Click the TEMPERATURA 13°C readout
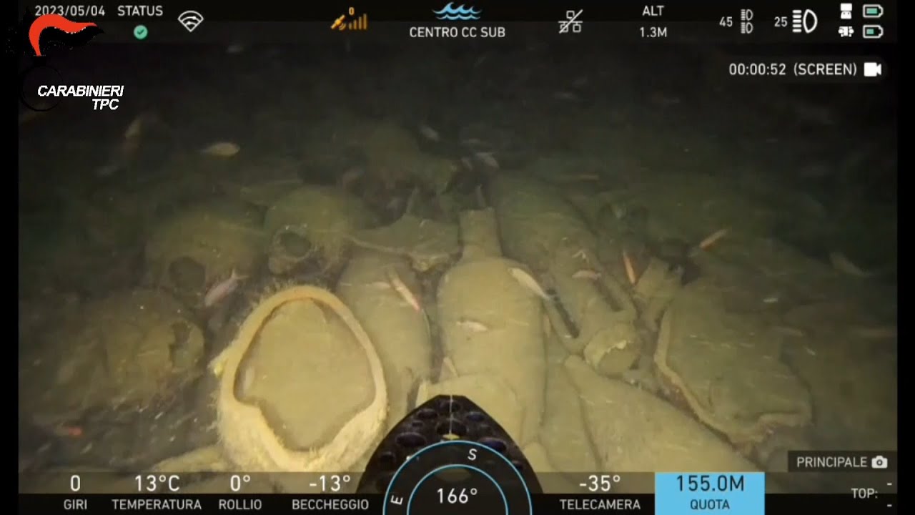The width and height of the screenshot is (915, 515). point(157,493)
